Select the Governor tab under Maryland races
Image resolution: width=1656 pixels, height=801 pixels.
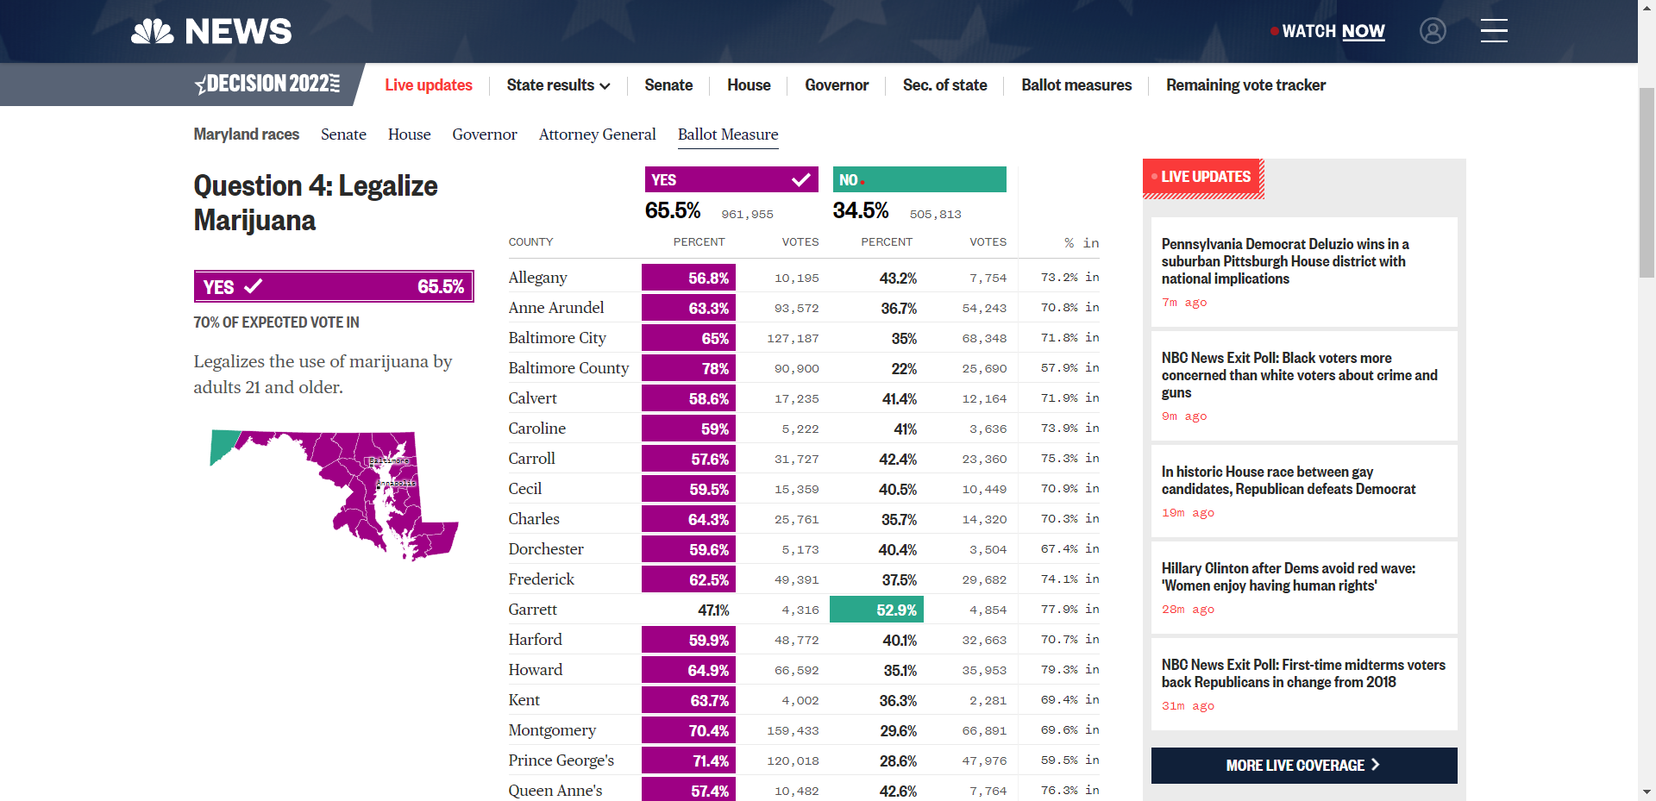[x=484, y=135]
